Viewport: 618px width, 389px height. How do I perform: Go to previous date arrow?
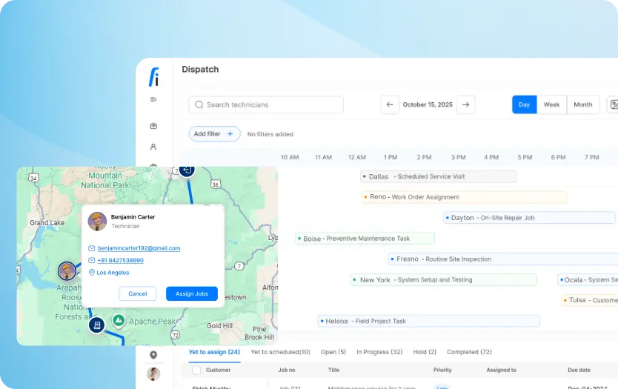(390, 104)
